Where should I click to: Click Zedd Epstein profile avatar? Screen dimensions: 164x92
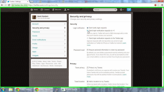click(x=34, y=17)
